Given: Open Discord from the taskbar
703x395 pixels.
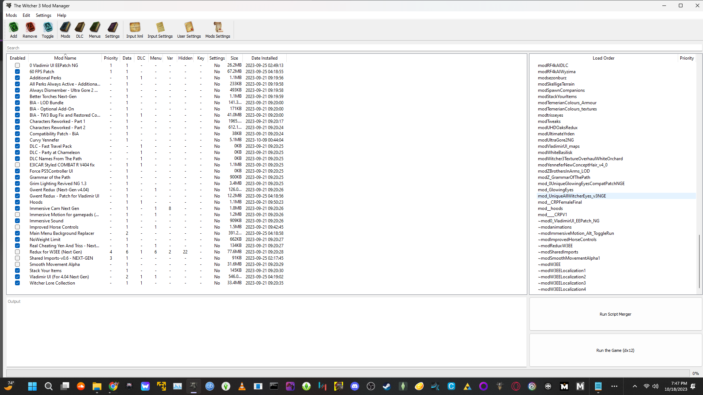Looking at the screenshot, I should pyautogui.click(x=355, y=386).
